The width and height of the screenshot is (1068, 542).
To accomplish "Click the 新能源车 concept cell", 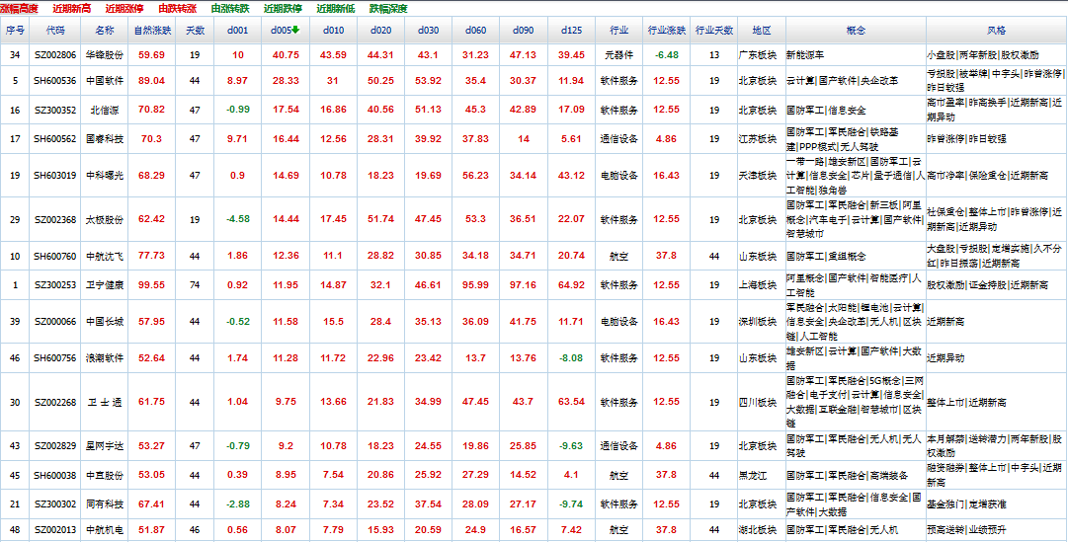I will [x=804, y=55].
